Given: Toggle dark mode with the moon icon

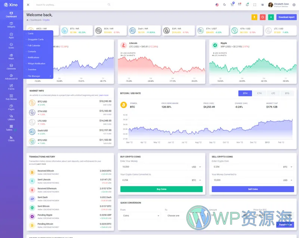Looking at the screenshot, I should tap(224, 5).
